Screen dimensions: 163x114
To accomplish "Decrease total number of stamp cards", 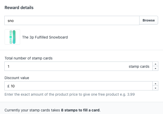I will [x=156, y=69].
